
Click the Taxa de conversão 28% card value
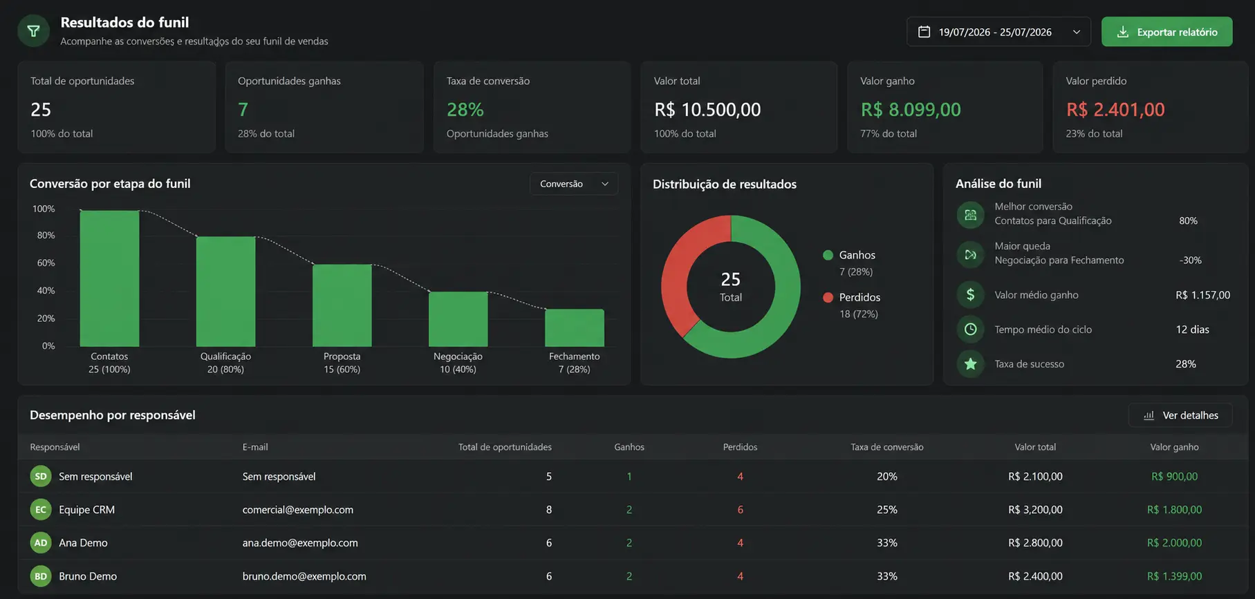click(465, 109)
